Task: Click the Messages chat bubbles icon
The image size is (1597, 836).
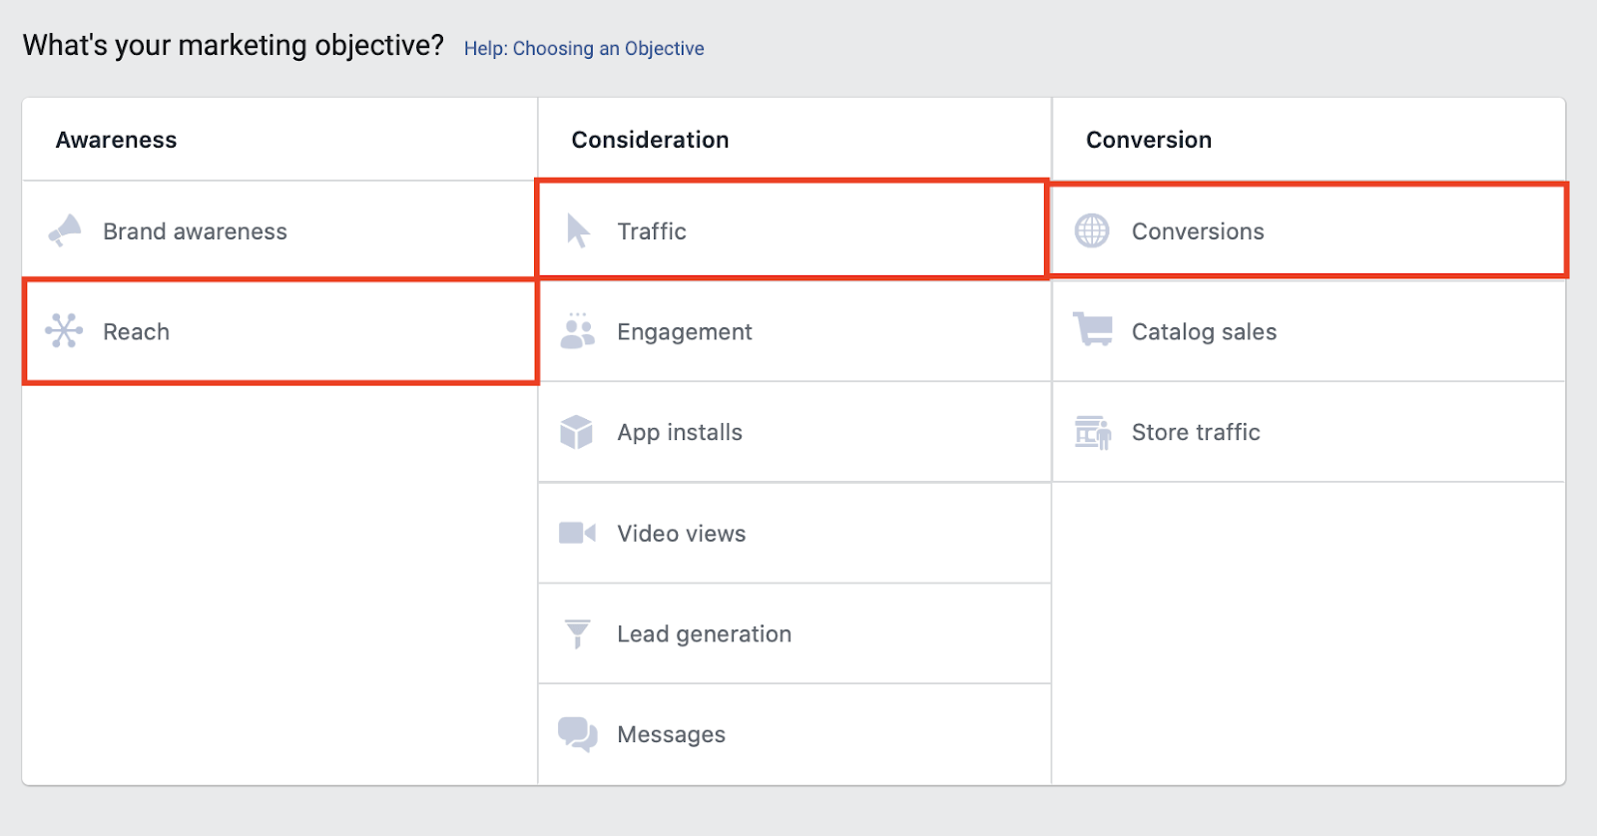Action: coord(577,734)
